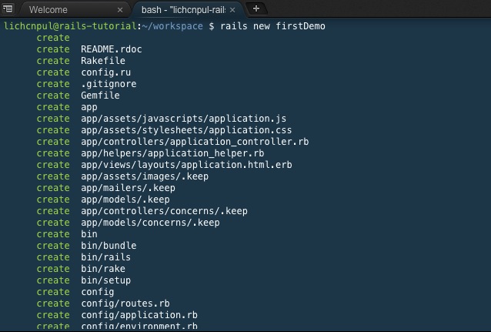491x332 pixels.
Task: Click the bin/setup output line
Action: click(x=106, y=280)
